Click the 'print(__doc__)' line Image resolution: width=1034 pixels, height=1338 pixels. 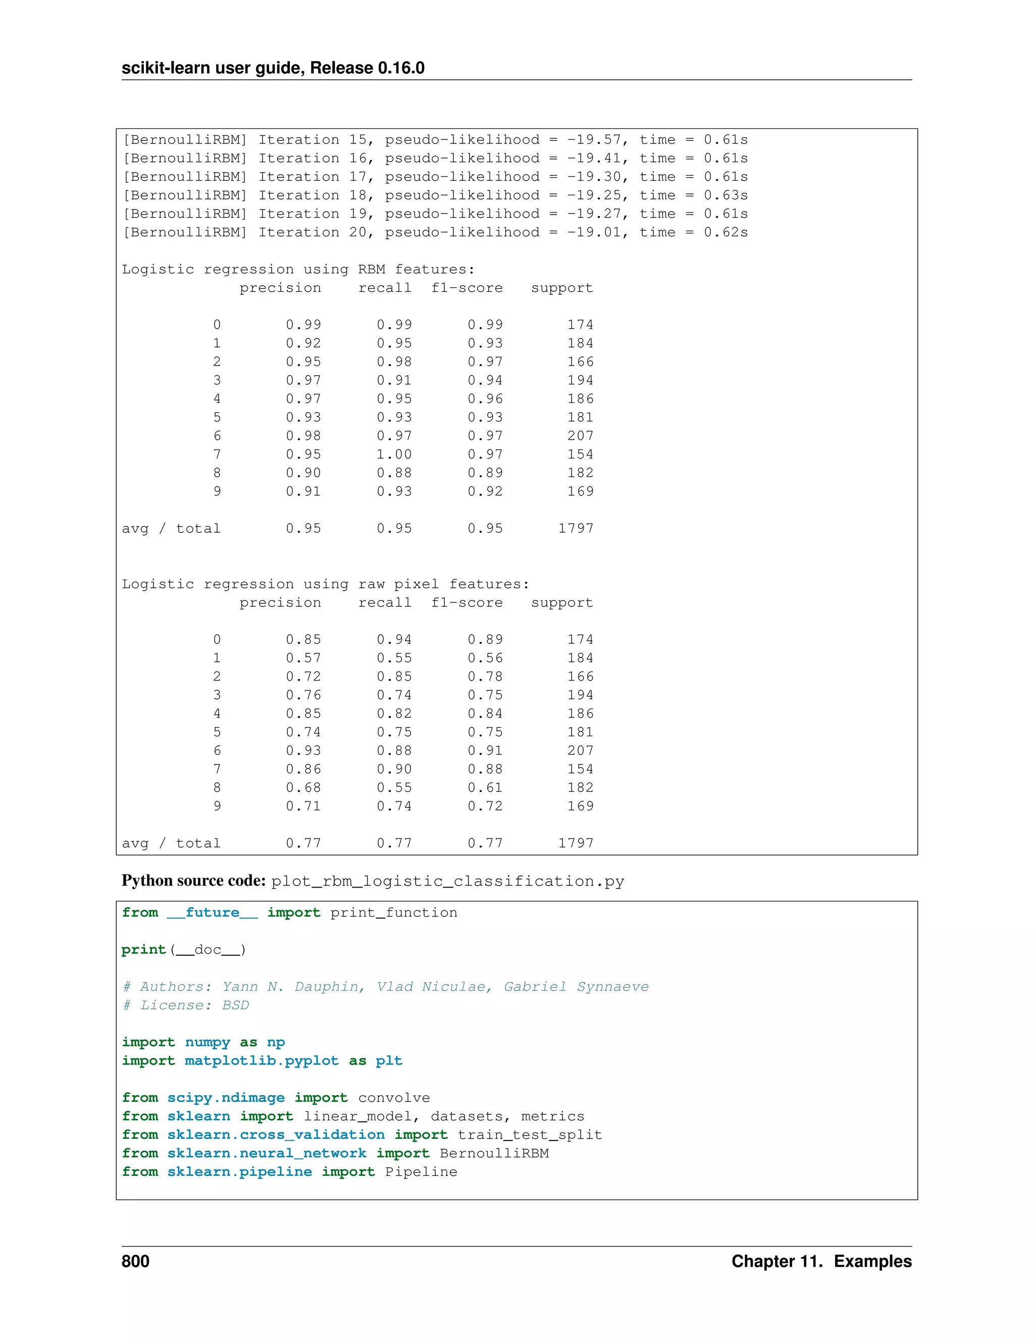[184, 950]
